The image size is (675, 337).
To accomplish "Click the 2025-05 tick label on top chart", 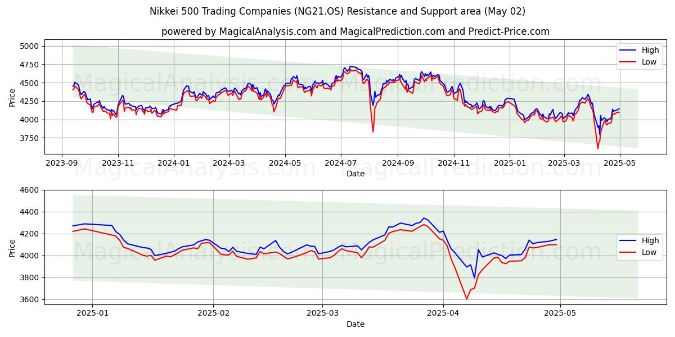I will click(x=619, y=163).
